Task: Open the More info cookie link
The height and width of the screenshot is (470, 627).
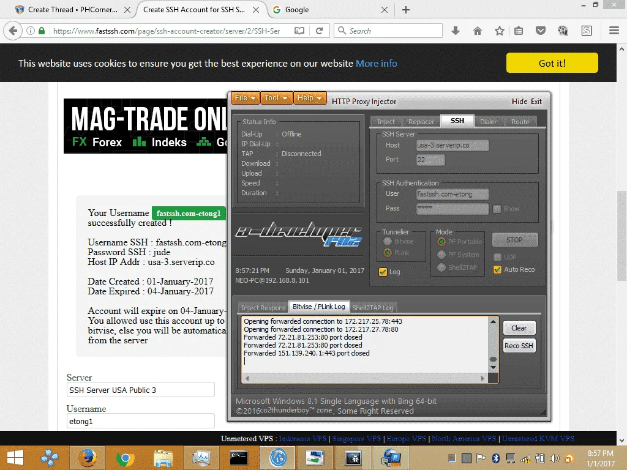Action: (377, 64)
